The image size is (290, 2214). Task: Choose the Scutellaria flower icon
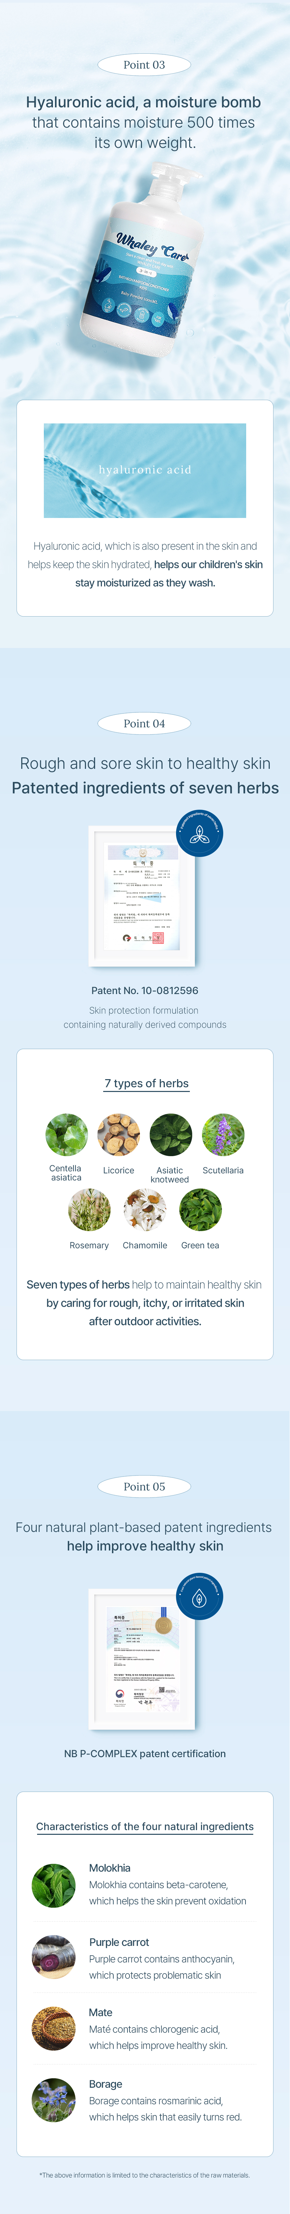coord(223,1135)
